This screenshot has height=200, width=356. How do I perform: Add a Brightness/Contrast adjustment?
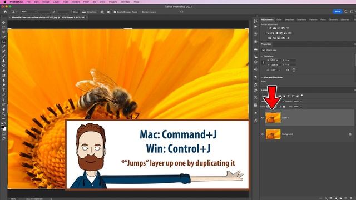pyautogui.click(x=270, y=28)
